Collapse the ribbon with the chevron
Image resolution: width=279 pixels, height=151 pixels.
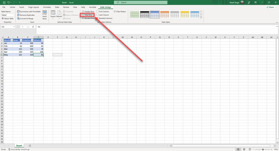(277, 22)
